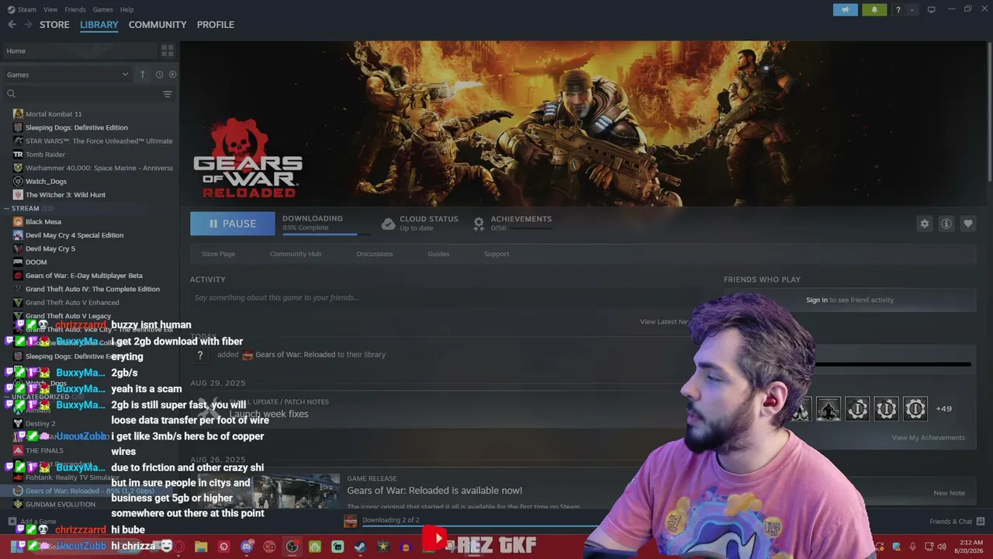Go forward with the right arrow

point(28,25)
